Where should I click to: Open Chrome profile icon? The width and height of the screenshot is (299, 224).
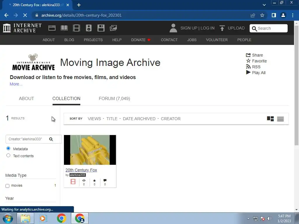click(x=283, y=15)
